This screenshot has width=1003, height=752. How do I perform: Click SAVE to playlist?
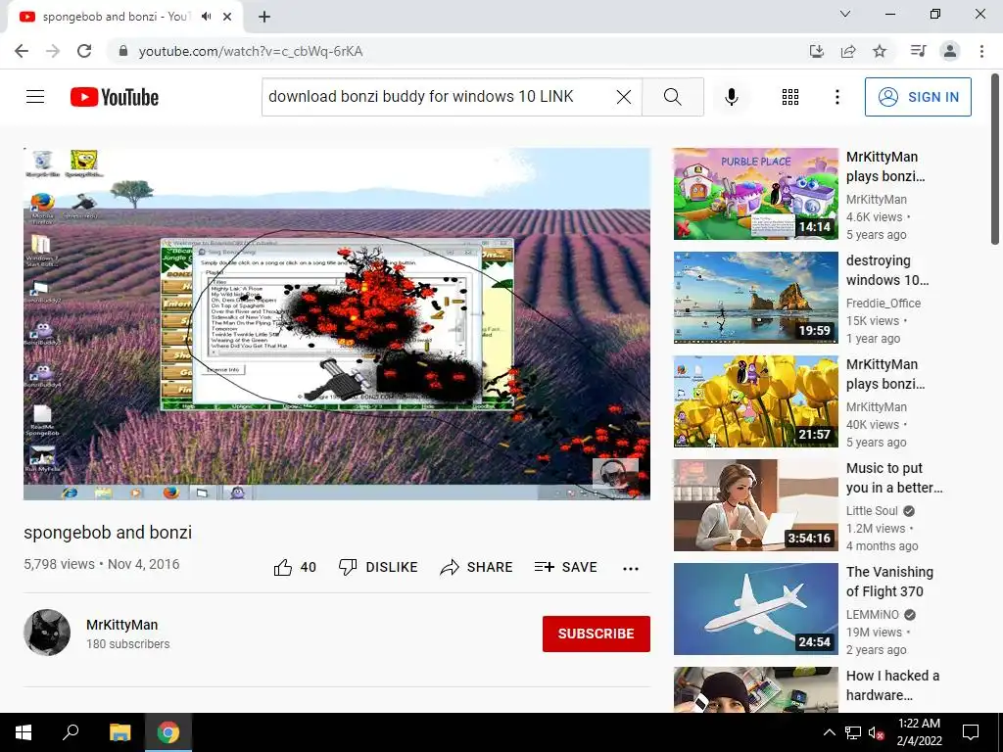[x=566, y=567]
